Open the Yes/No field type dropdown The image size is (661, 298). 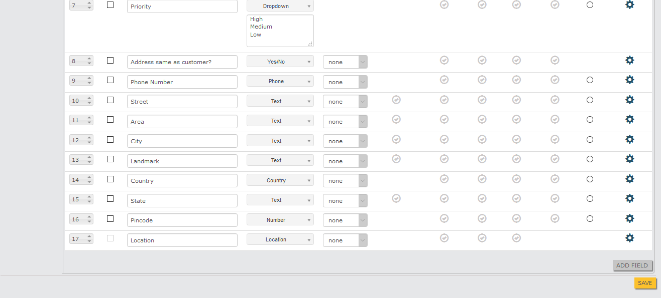(x=280, y=62)
